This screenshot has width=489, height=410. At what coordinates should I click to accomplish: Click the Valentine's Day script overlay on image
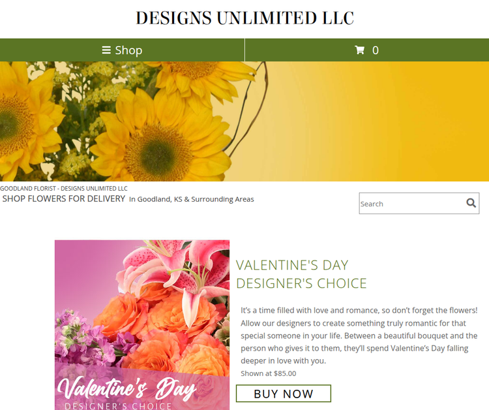pyautogui.click(x=126, y=388)
